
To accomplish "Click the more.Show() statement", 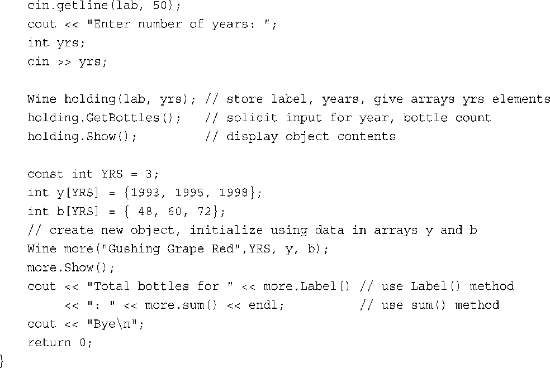I will tap(71, 268).
